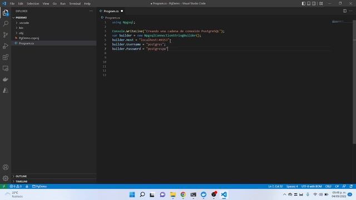Expand the obj folder

(21, 33)
